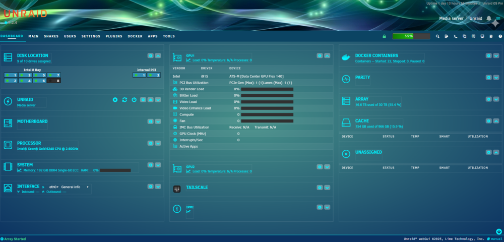Click the round down-arrow button at bottom right

(499, 231)
